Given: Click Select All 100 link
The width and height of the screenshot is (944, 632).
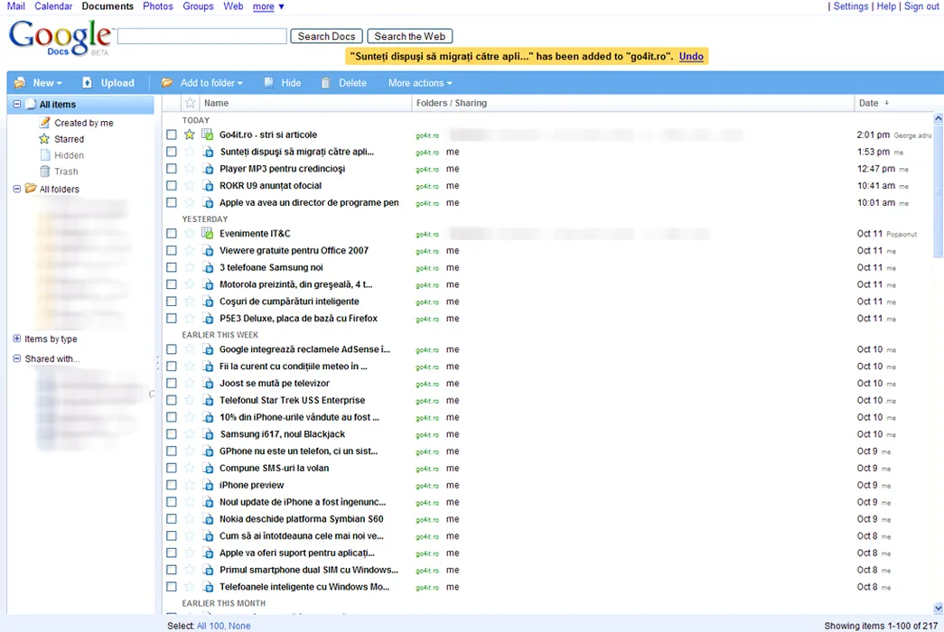Looking at the screenshot, I should pos(210,626).
